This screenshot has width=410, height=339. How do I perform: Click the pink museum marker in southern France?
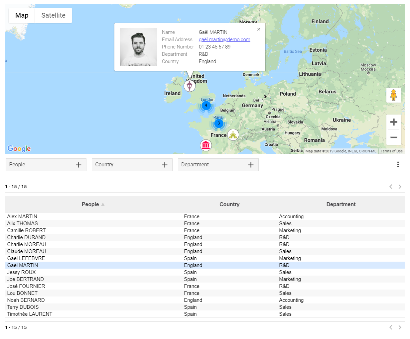click(x=206, y=145)
